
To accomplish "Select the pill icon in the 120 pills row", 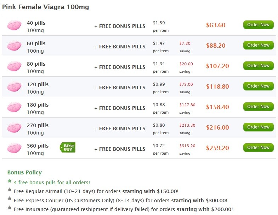I will coord(14,86).
